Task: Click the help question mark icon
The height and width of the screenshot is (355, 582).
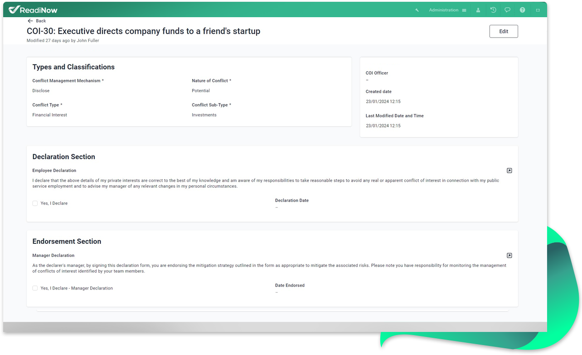Action: [x=522, y=10]
